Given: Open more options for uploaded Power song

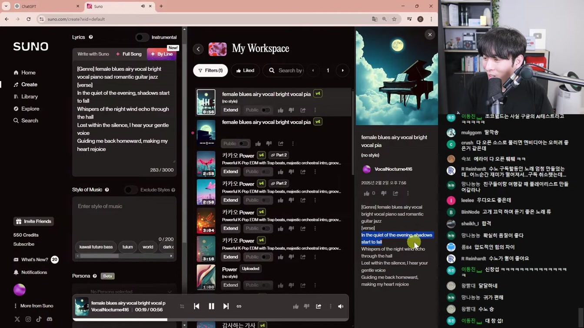Looking at the screenshot, I should coord(315,285).
